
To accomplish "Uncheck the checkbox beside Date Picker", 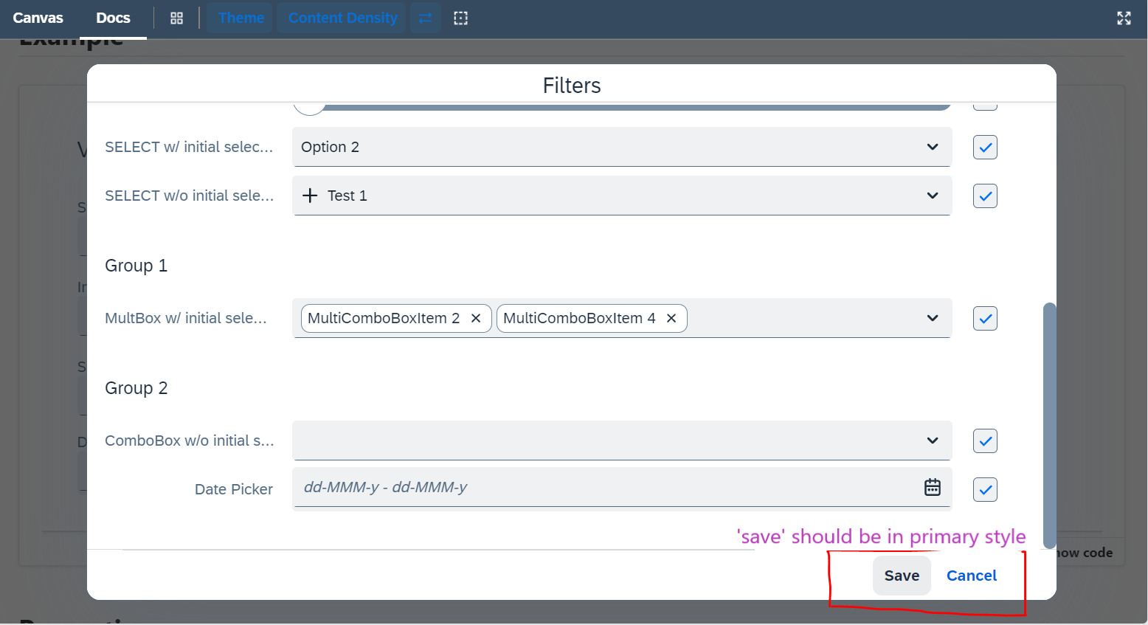I will (x=985, y=489).
